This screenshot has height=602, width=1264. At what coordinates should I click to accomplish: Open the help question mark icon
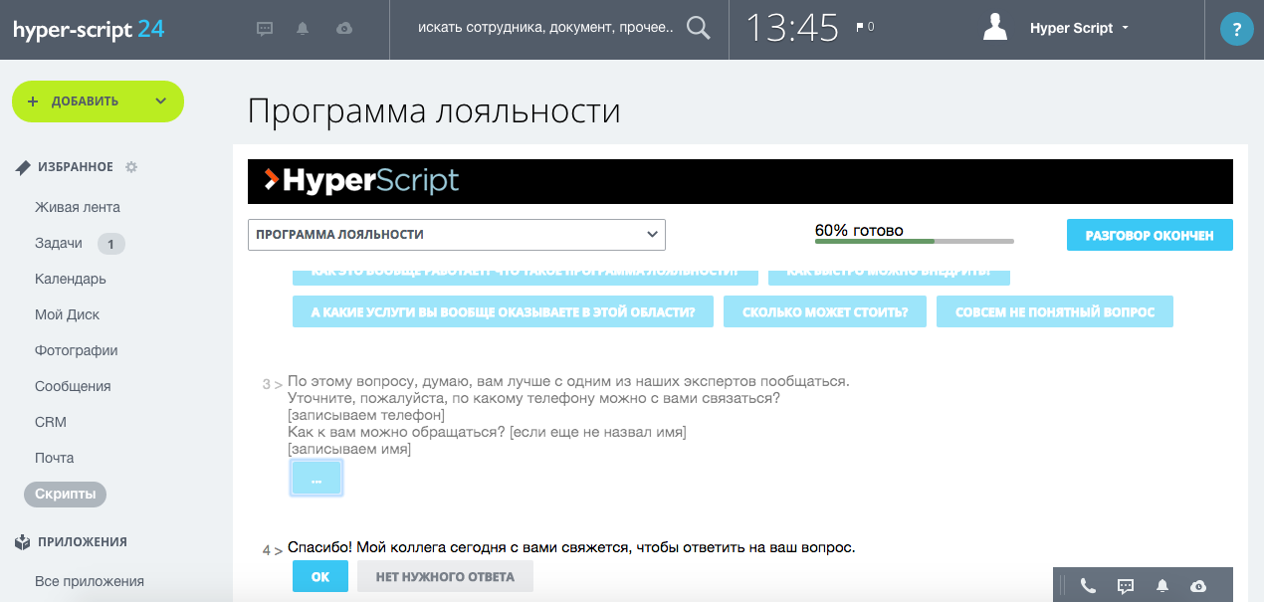[1236, 28]
